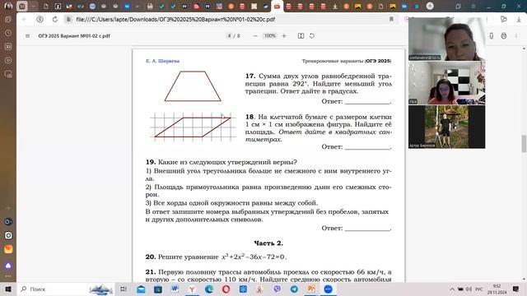The width and height of the screenshot is (527, 296).
Task: Open browser downloads arrow icon
Action: coord(519,20)
